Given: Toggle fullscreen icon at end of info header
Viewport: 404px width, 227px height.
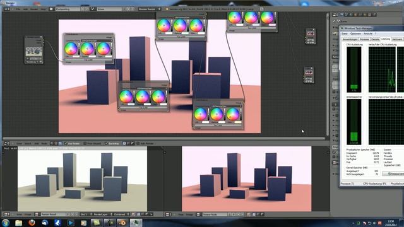Looking at the screenshot, I should pos(262,9).
